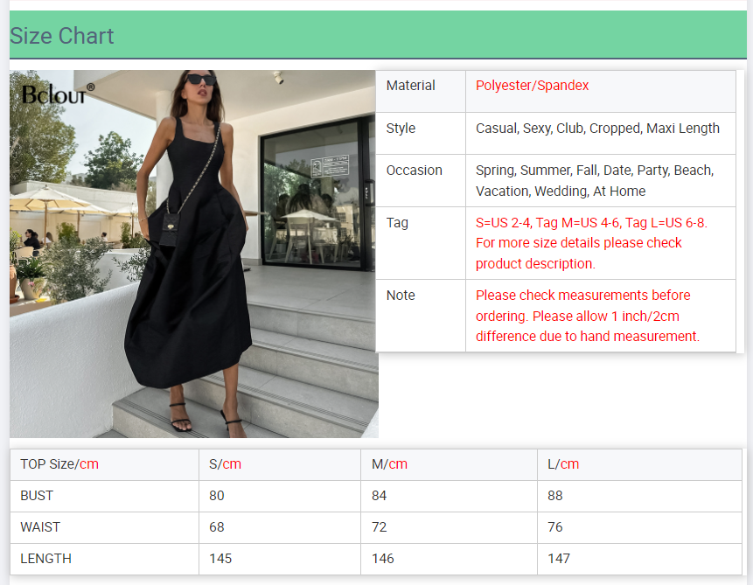Screen dimensions: 753x585
Task: Click the Style row label
Action: (x=401, y=129)
